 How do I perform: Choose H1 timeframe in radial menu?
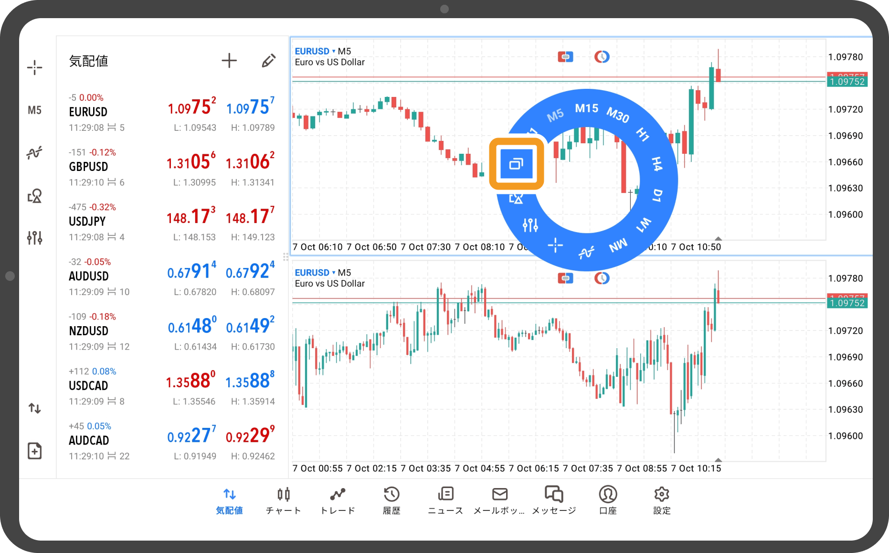click(643, 135)
